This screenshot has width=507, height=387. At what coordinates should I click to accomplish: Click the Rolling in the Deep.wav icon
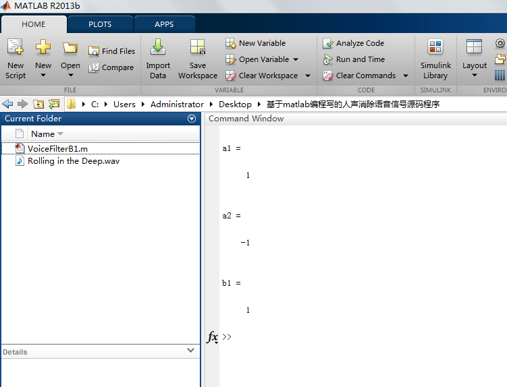click(x=20, y=161)
